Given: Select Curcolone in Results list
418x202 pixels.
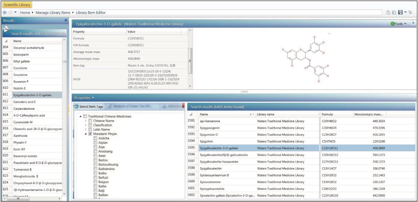Looking at the screenshot, I should (32, 68).
